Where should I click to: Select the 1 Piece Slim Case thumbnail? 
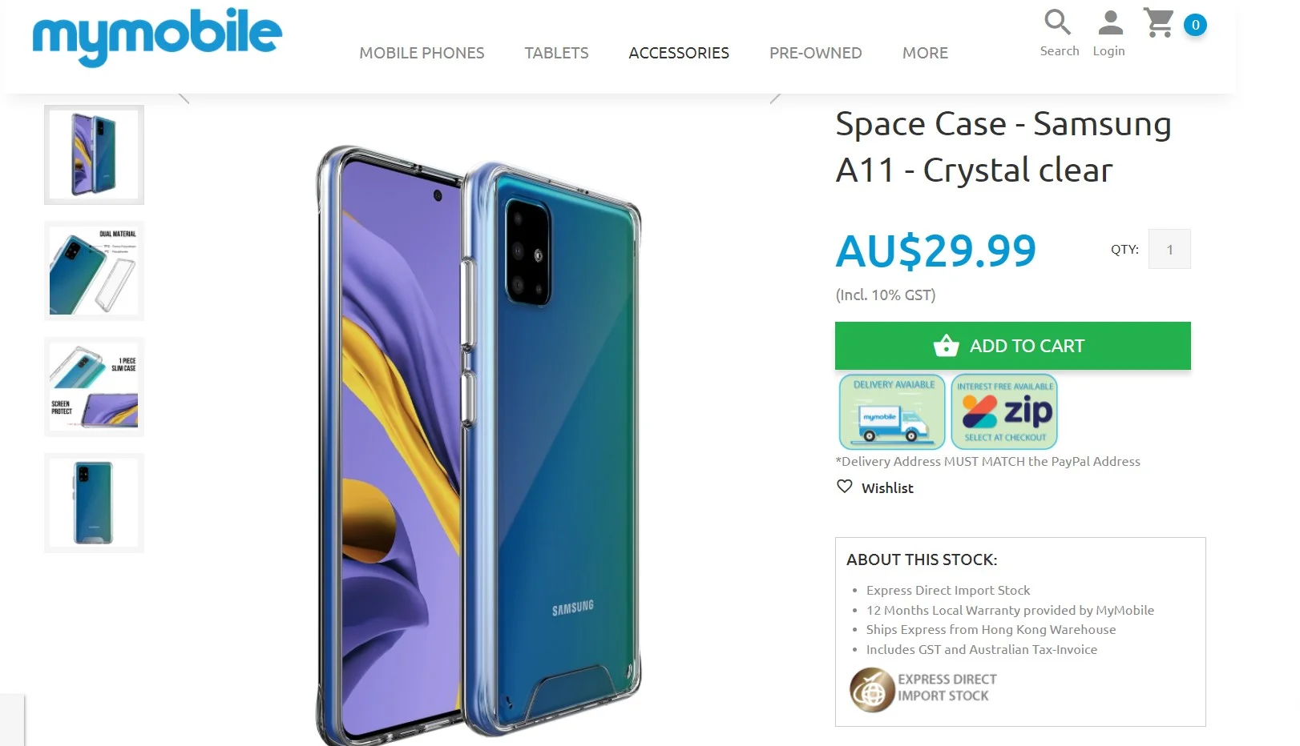pyautogui.click(x=94, y=387)
